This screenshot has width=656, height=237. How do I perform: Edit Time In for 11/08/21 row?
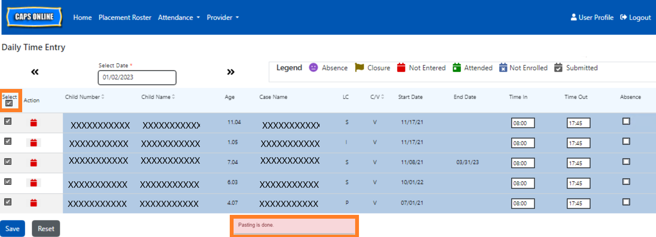click(x=523, y=163)
